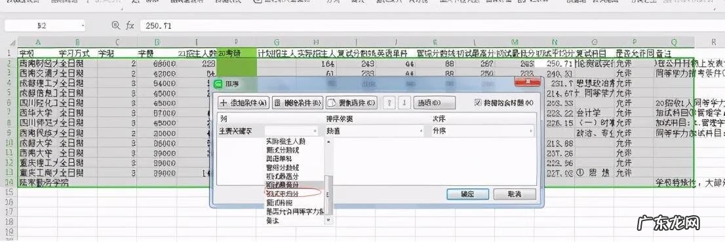Click cell containing 250.71 in column N
The width and height of the screenshot is (725, 242).
pos(555,63)
